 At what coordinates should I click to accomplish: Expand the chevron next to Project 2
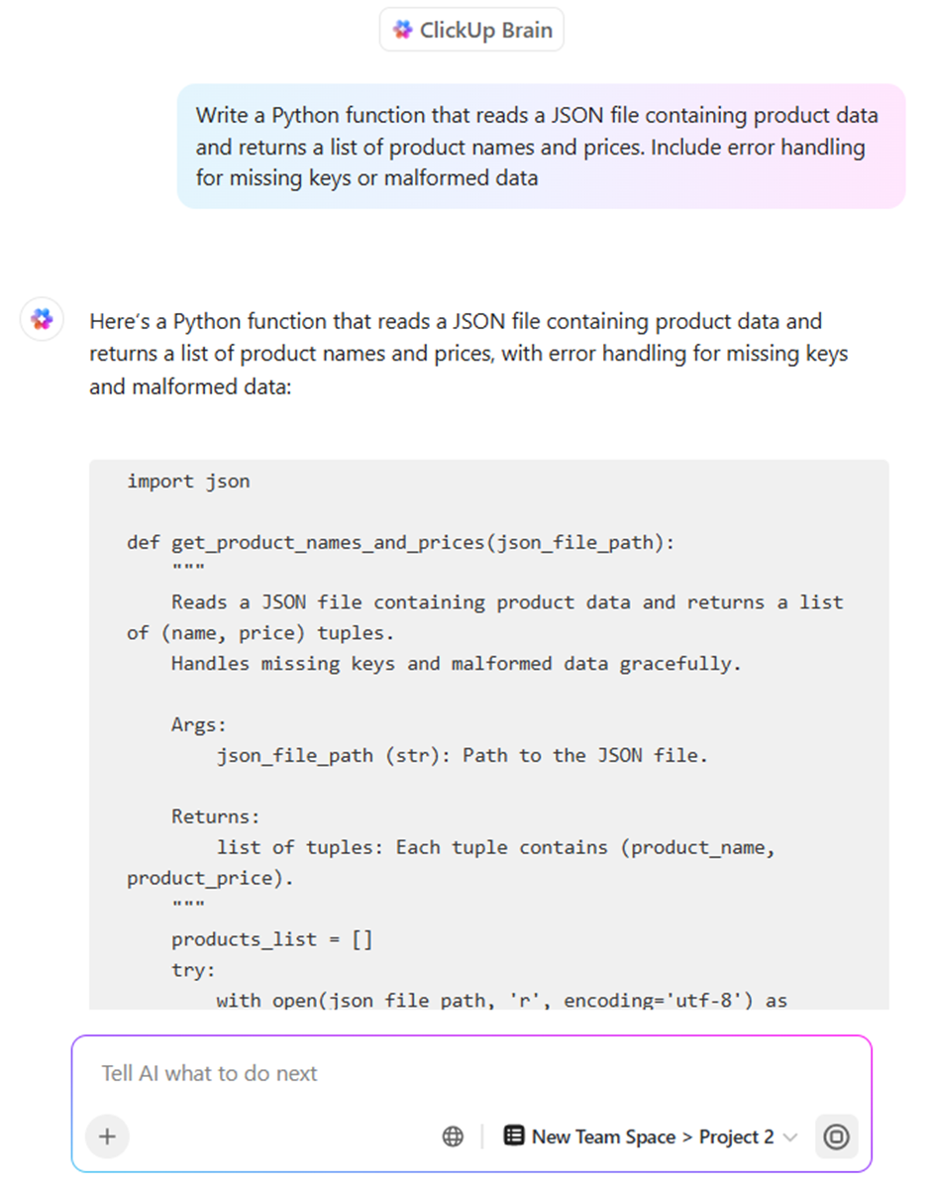coord(790,1137)
